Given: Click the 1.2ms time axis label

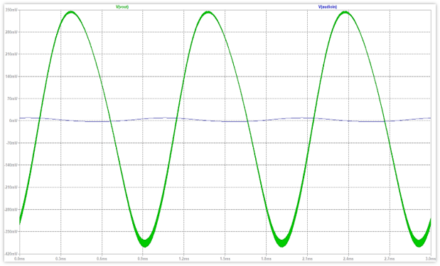Looking at the screenshot, I should (x=184, y=259).
